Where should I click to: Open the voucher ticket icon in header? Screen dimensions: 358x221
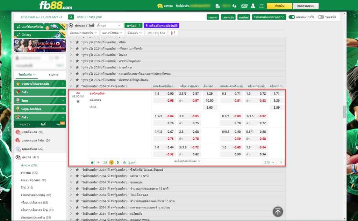pos(244,6)
